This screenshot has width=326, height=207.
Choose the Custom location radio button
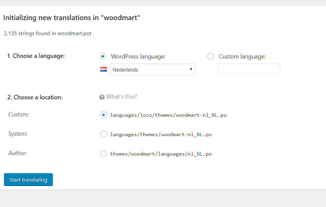(103, 115)
